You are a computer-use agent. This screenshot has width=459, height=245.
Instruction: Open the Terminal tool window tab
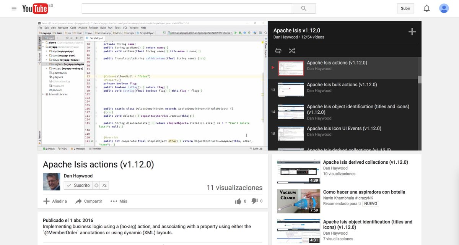click(x=95, y=148)
